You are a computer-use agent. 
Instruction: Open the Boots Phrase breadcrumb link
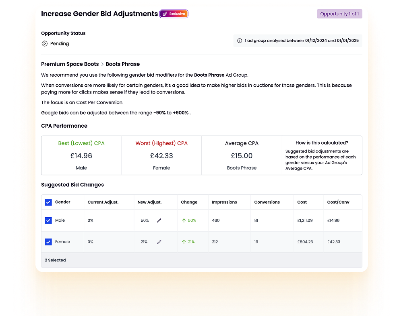click(123, 64)
